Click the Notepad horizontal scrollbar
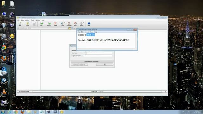The width and height of the screenshot is (203, 114). coord(106,49)
